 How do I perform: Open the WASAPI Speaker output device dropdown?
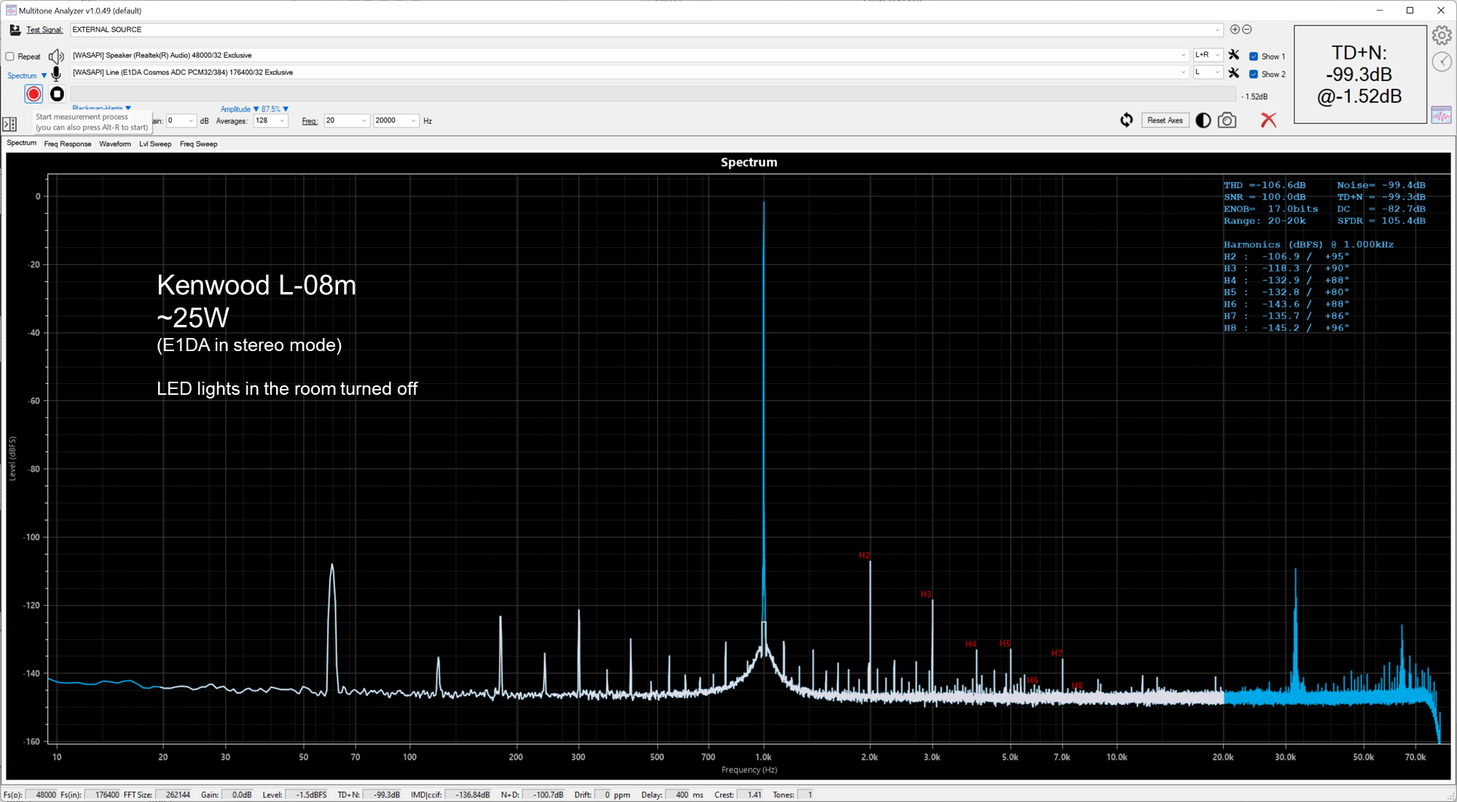(x=629, y=55)
